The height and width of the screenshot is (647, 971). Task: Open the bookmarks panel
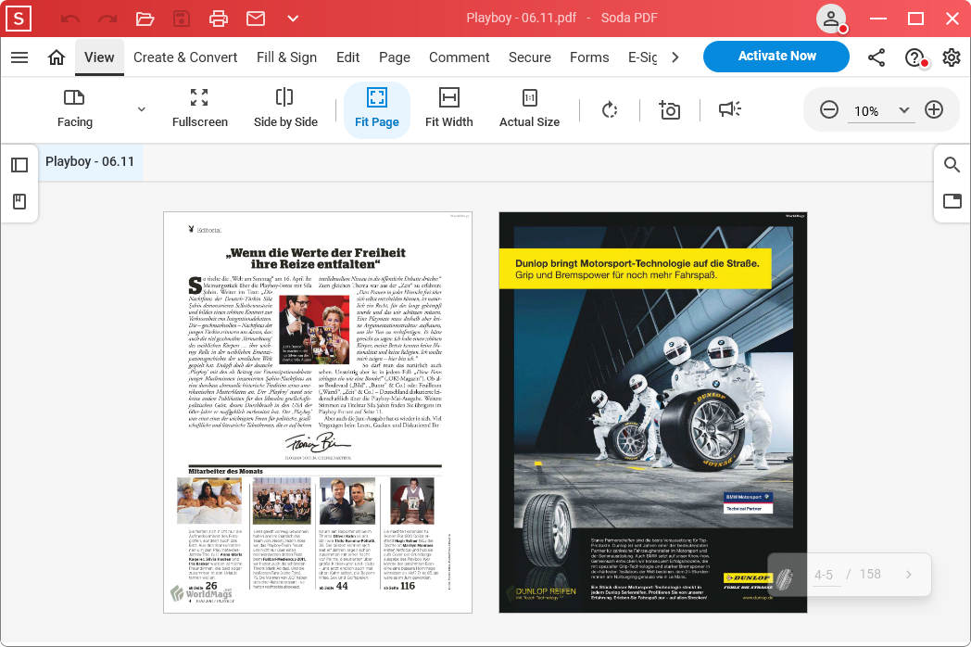pos(19,201)
